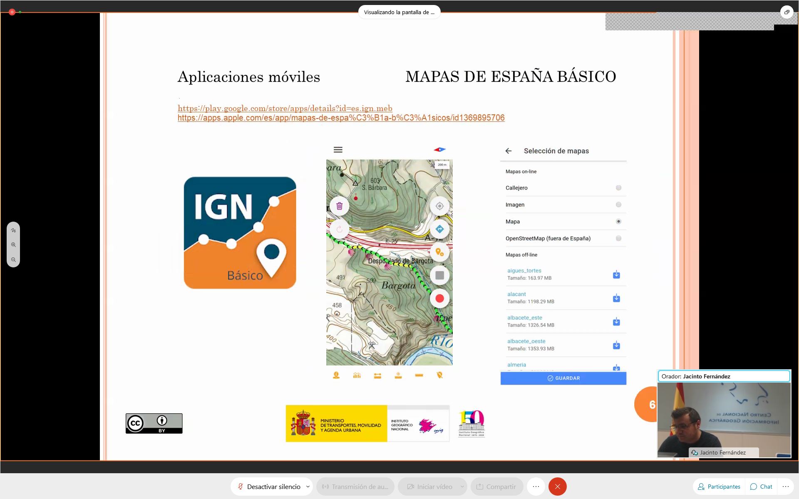
Task: Click the zoom out magnifier icon
Action: [x=13, y=259]
